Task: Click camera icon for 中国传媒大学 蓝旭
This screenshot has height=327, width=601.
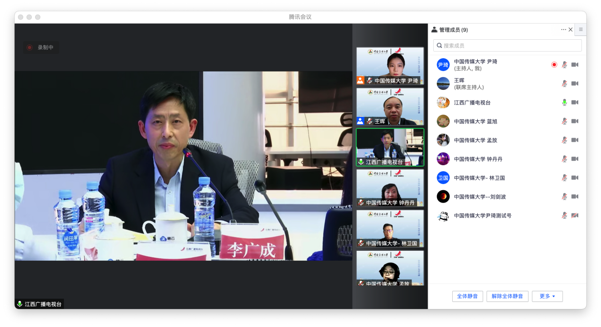Action: (x=574, y=121)
